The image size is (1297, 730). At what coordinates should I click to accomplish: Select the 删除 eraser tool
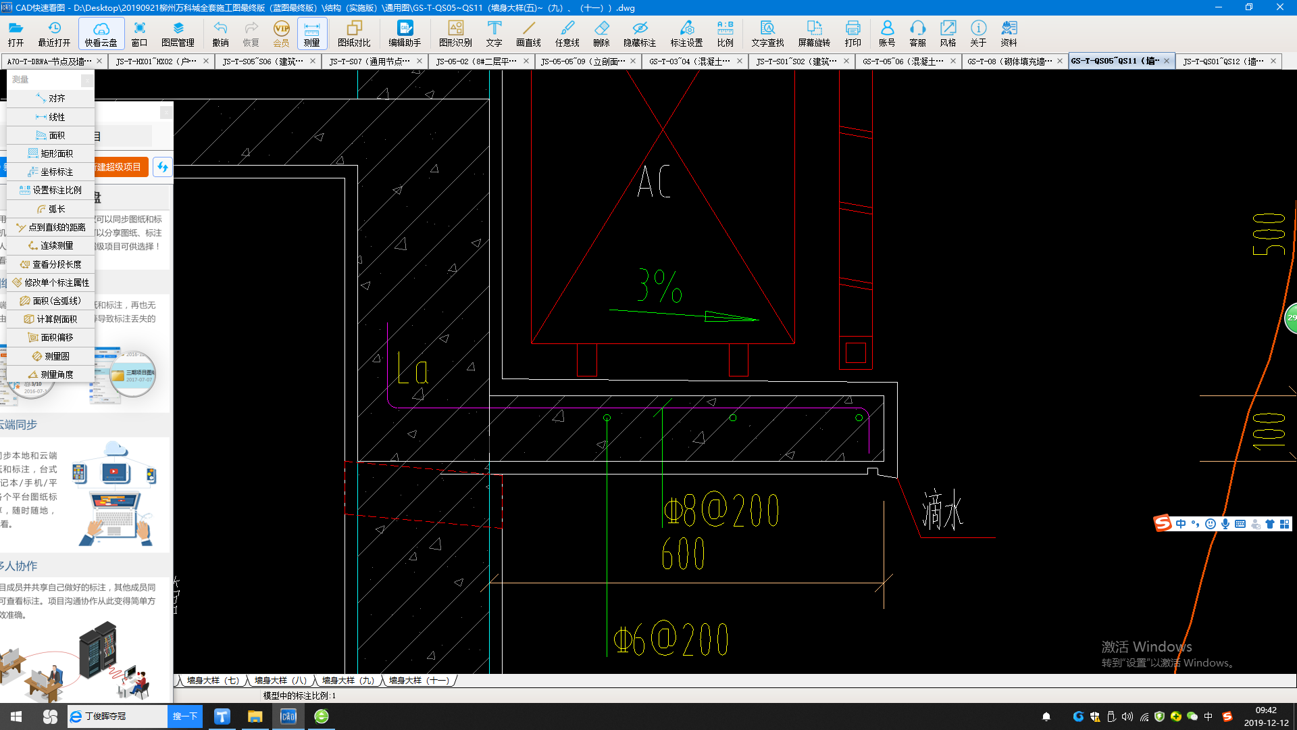pyautogui.click(x=601, y=33)
